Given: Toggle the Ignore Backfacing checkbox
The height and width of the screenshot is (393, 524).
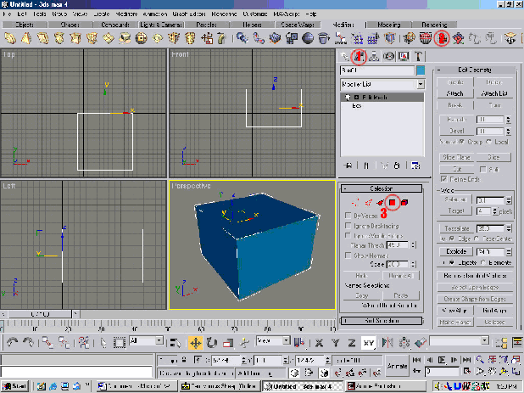Looking at the screenshot, I should (x=348, y=227).
